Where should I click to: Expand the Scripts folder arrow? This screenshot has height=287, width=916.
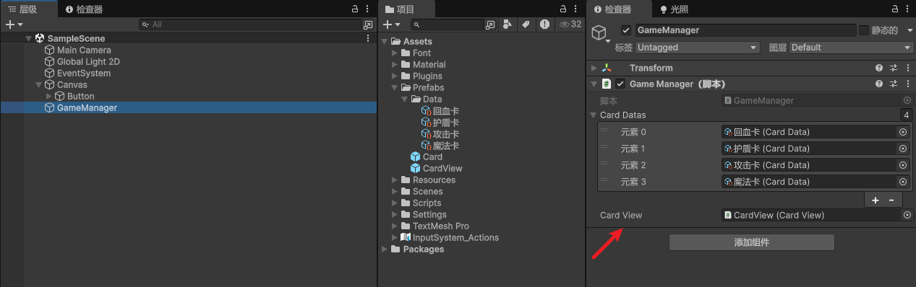click(394, 203)
